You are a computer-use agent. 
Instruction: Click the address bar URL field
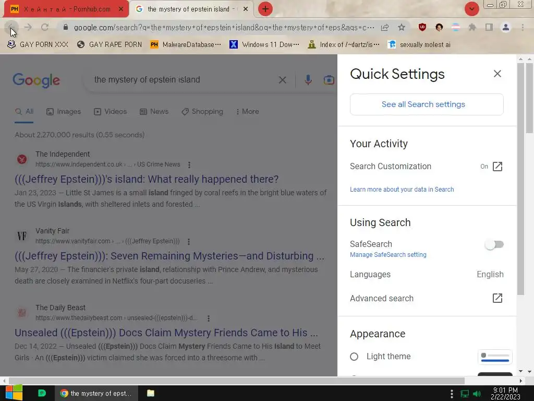(x=224, y=27)
